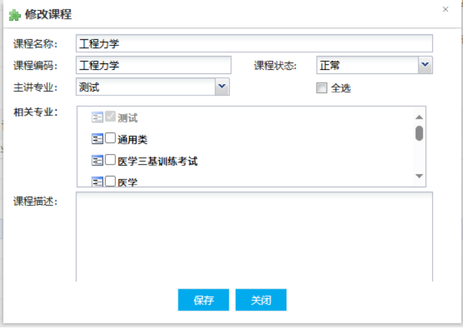The width and height of the screenshot is (463, 328).
Task: Click the tree node icon beside 通用类
Action: coord(97,139)
